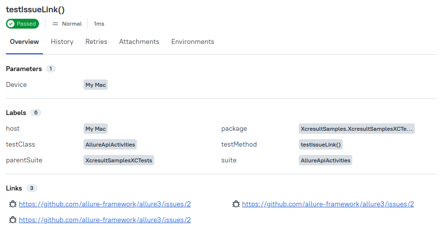Open the top-left allure3 issues/2 link
443x230 pixels.
105,204
